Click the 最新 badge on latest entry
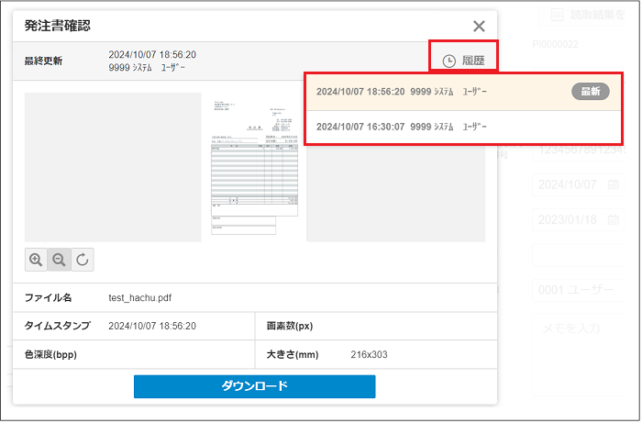The width and height of the screenshot is (642, 423). pyautogui.click(x=591, y=92)
